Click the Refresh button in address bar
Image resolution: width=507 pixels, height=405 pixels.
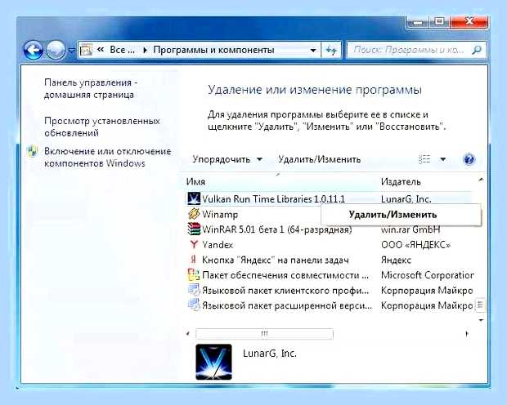pos(331,50)
